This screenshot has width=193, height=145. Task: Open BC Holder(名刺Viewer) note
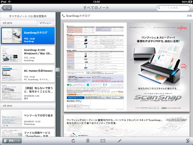[x=28, y=74]
